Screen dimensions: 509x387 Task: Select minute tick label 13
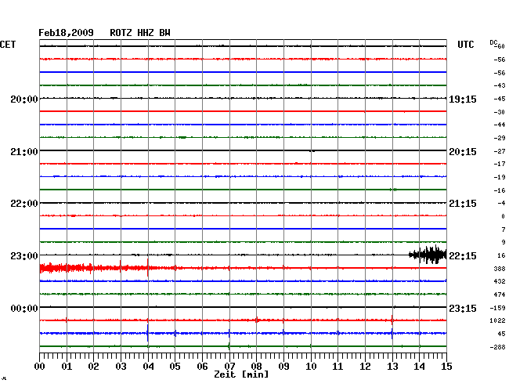(392, 366)
